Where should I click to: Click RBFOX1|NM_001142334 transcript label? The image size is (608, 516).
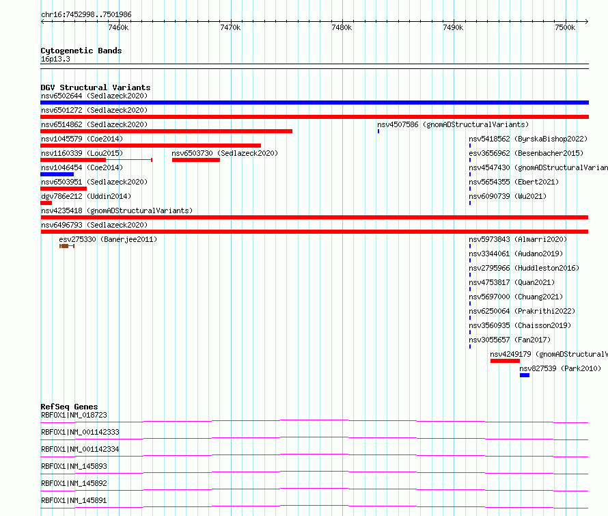click(80, 449)
